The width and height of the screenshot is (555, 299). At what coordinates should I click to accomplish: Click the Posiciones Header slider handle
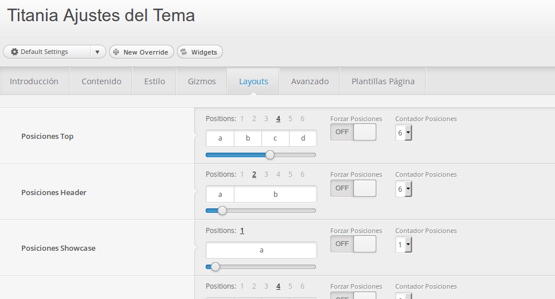(222, 211)
